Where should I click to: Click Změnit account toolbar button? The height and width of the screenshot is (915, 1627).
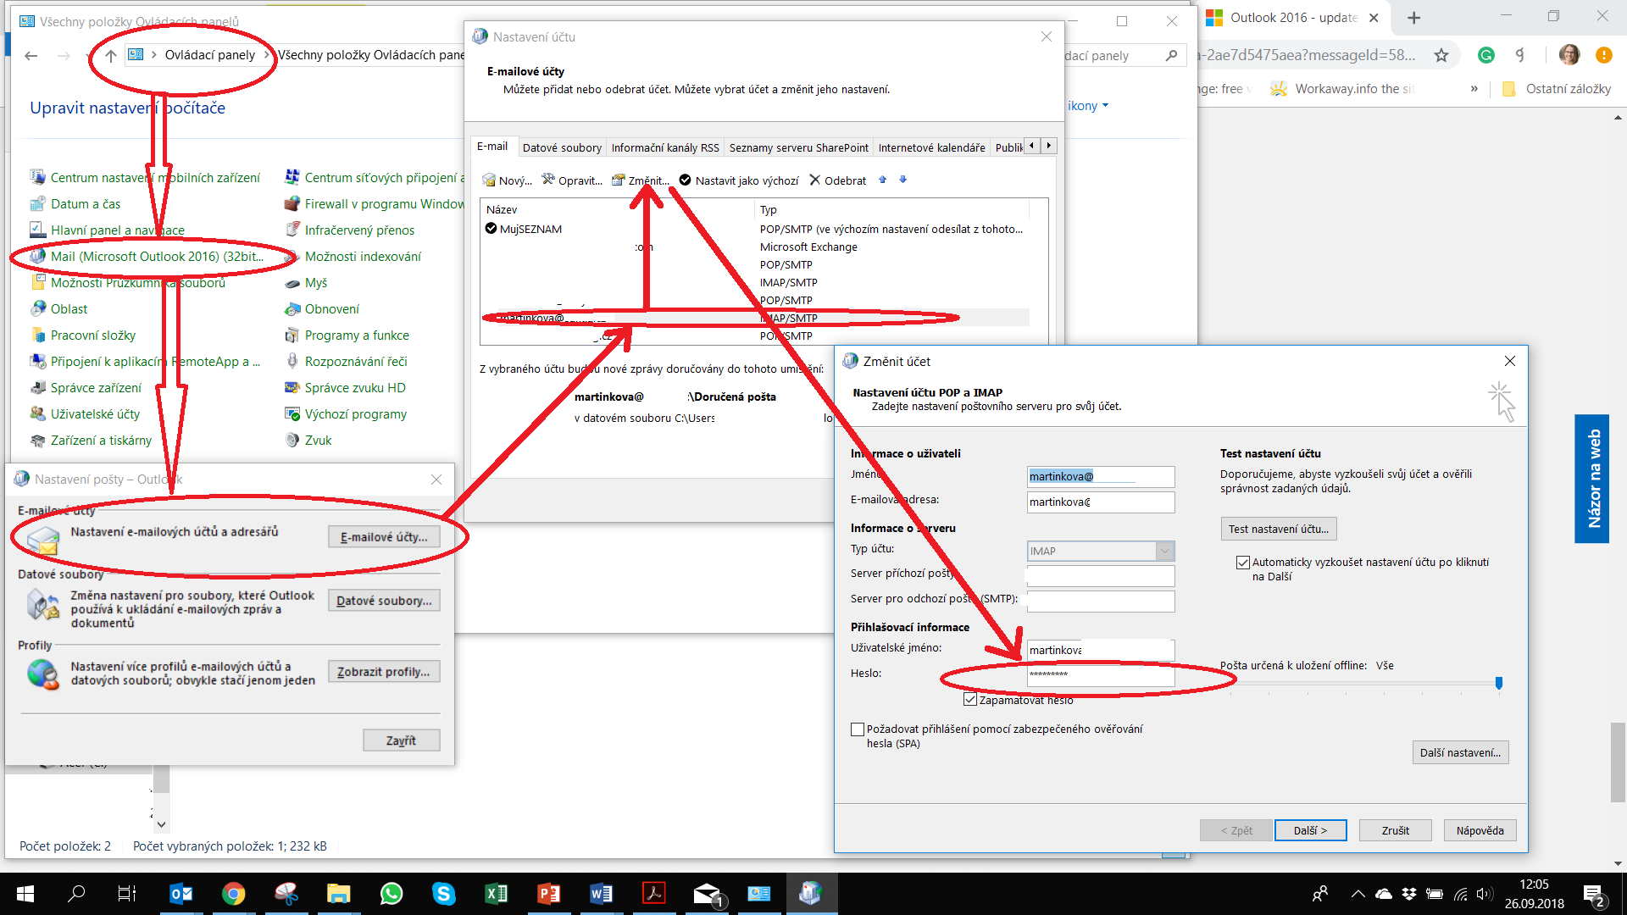click(x=641, y=180)
